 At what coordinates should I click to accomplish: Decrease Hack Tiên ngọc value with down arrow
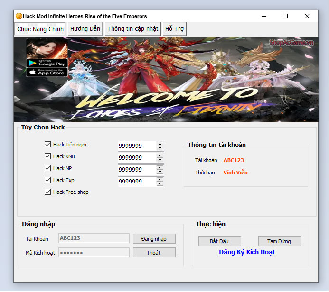(160, 148)
